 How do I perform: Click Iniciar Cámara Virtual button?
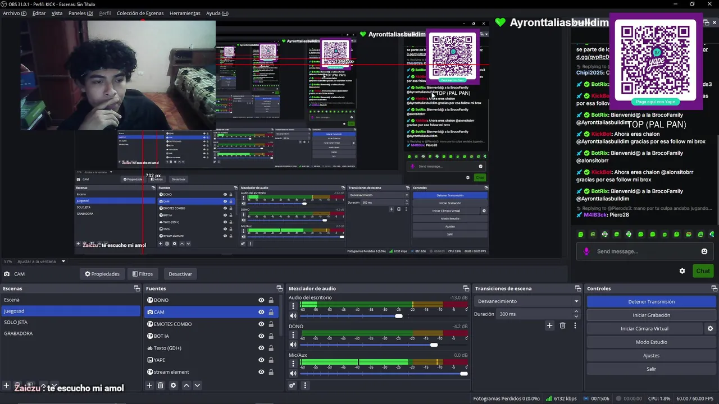[x=644, y=329]
